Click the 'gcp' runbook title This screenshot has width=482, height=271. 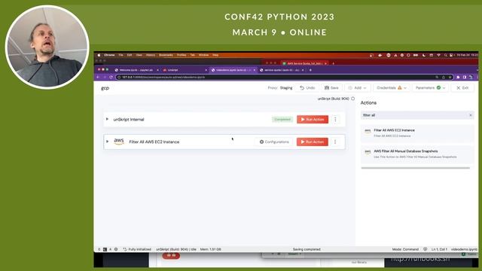(105, 88)
